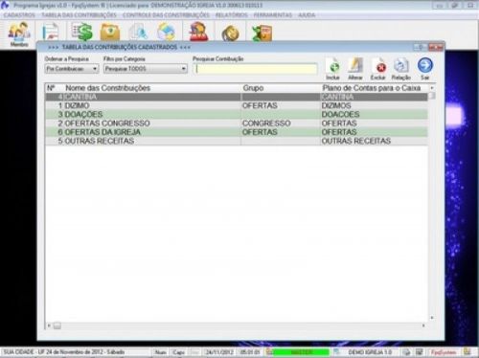
Task: Click Plano de Contas para o Caixa header
Action: pyautogui.click(x=372, y=88)
